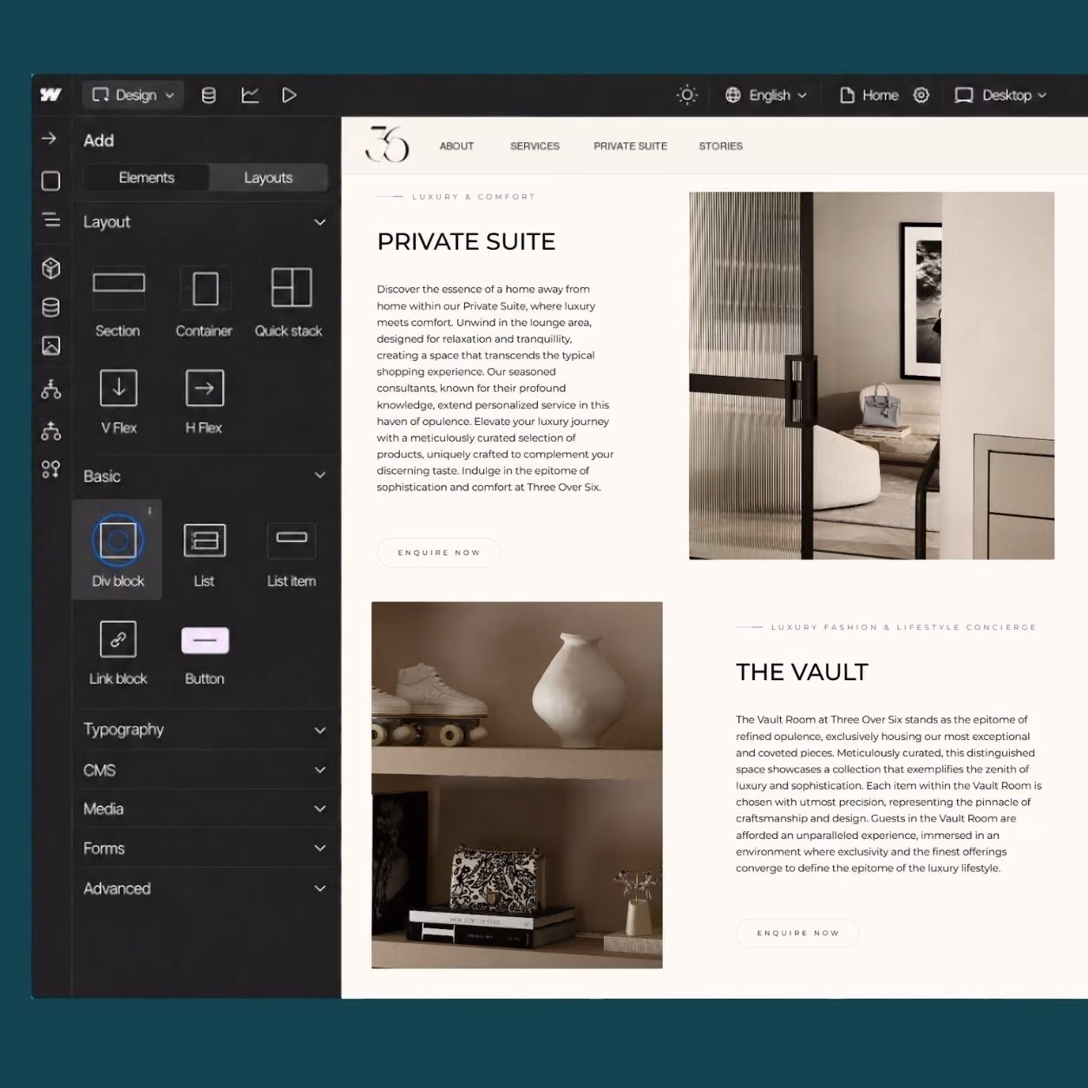Image resolution: width=1088 pixels, height=1088 pixels.
Task: Expand the Typography section
Action: 205,730
